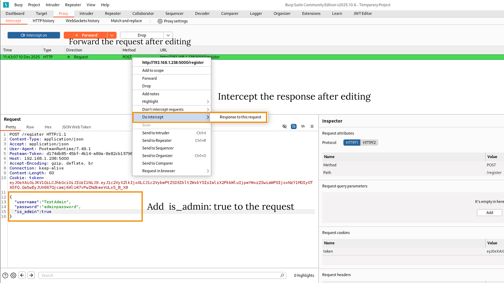Click the next search match arrow icon

tap(31, 275)
